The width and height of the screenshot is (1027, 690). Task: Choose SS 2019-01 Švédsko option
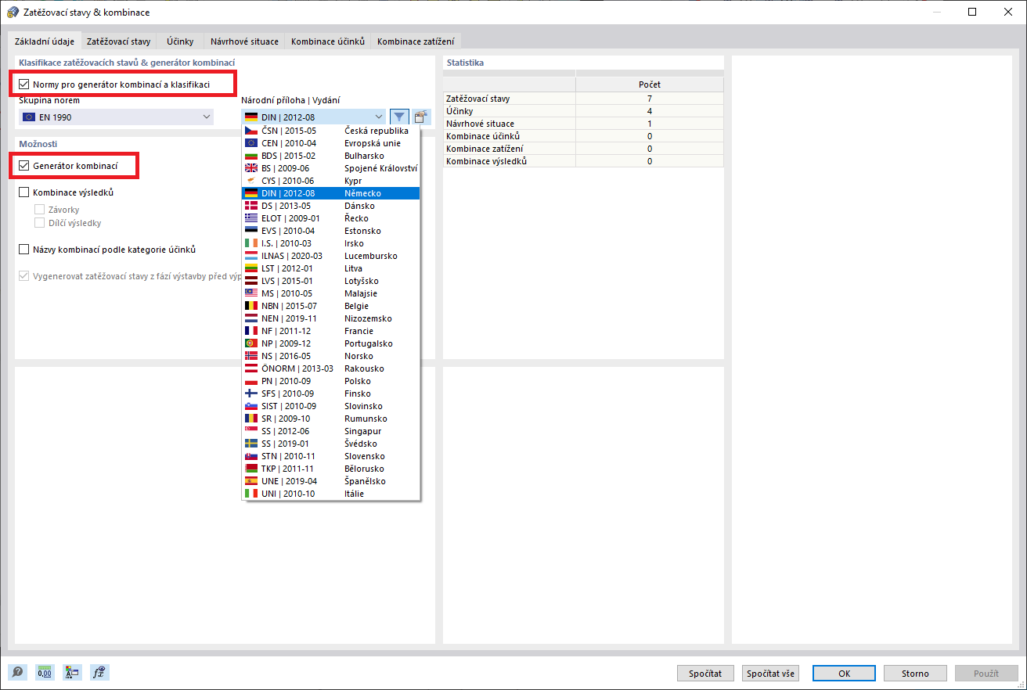click(x=331, y=444)
